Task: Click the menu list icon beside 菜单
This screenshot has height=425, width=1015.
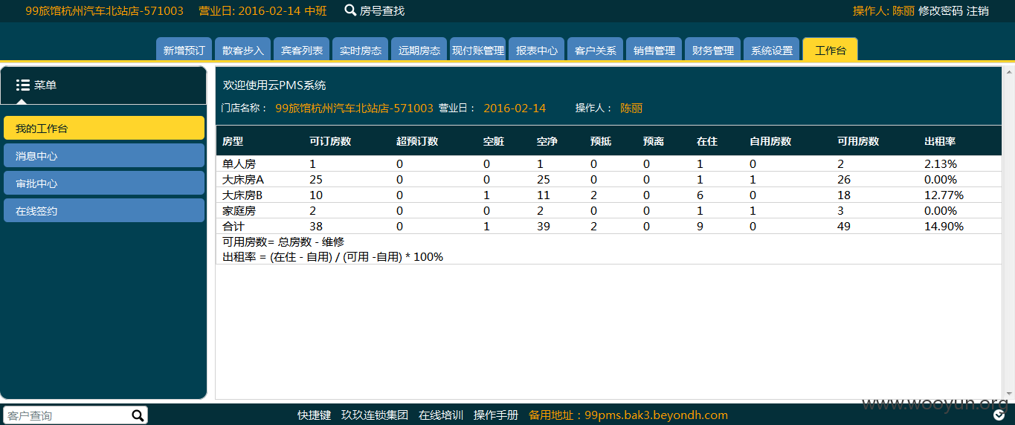Action: [22, 85]
